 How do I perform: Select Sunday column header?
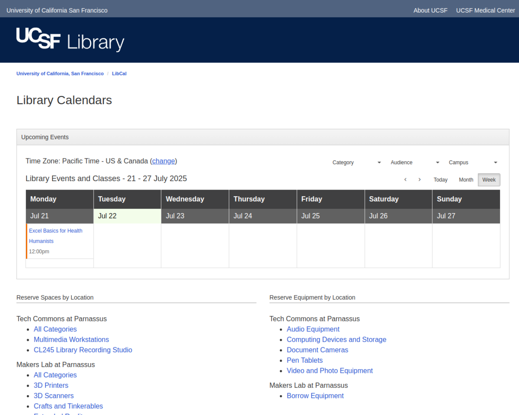pyautogui.click(x=466, y=199)
